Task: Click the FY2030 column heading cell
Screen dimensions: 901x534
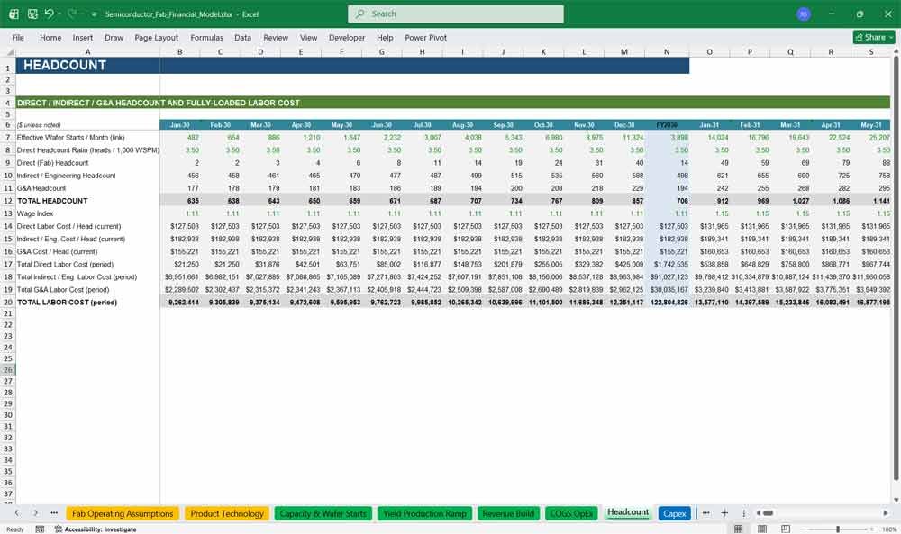Action: click(x=667, y=124)
